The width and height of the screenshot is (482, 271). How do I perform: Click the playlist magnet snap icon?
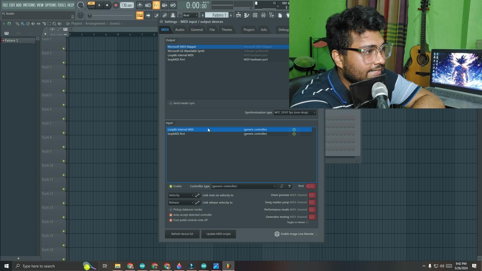(9, 24)
